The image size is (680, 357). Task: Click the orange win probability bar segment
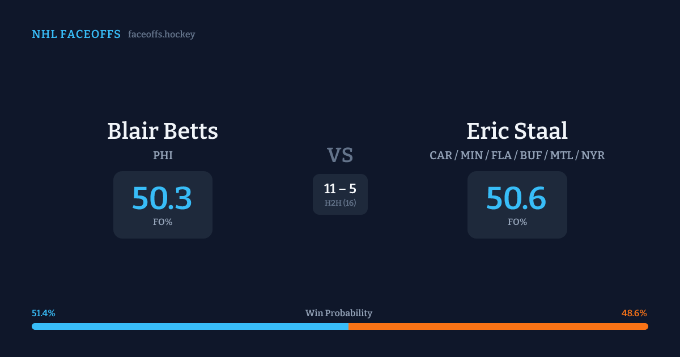[498, 326]
